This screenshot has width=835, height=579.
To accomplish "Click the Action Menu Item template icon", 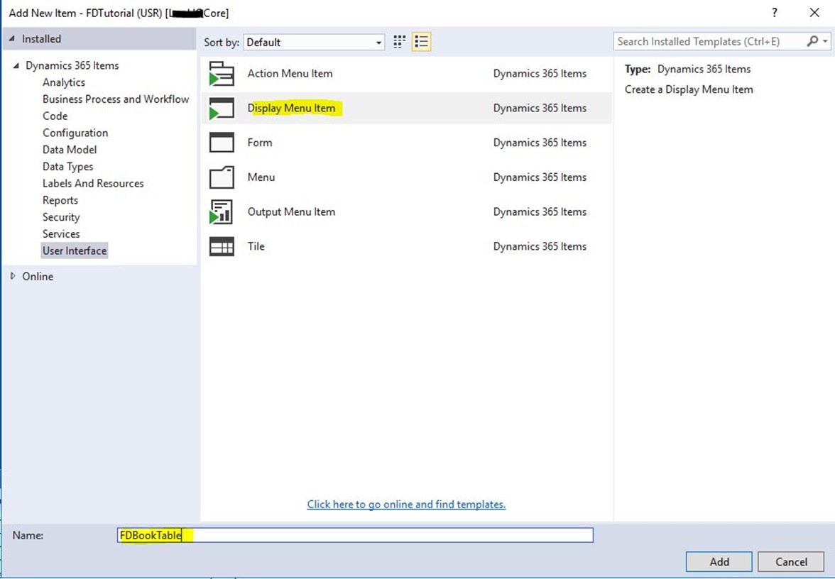I will [x=222, y=74].
